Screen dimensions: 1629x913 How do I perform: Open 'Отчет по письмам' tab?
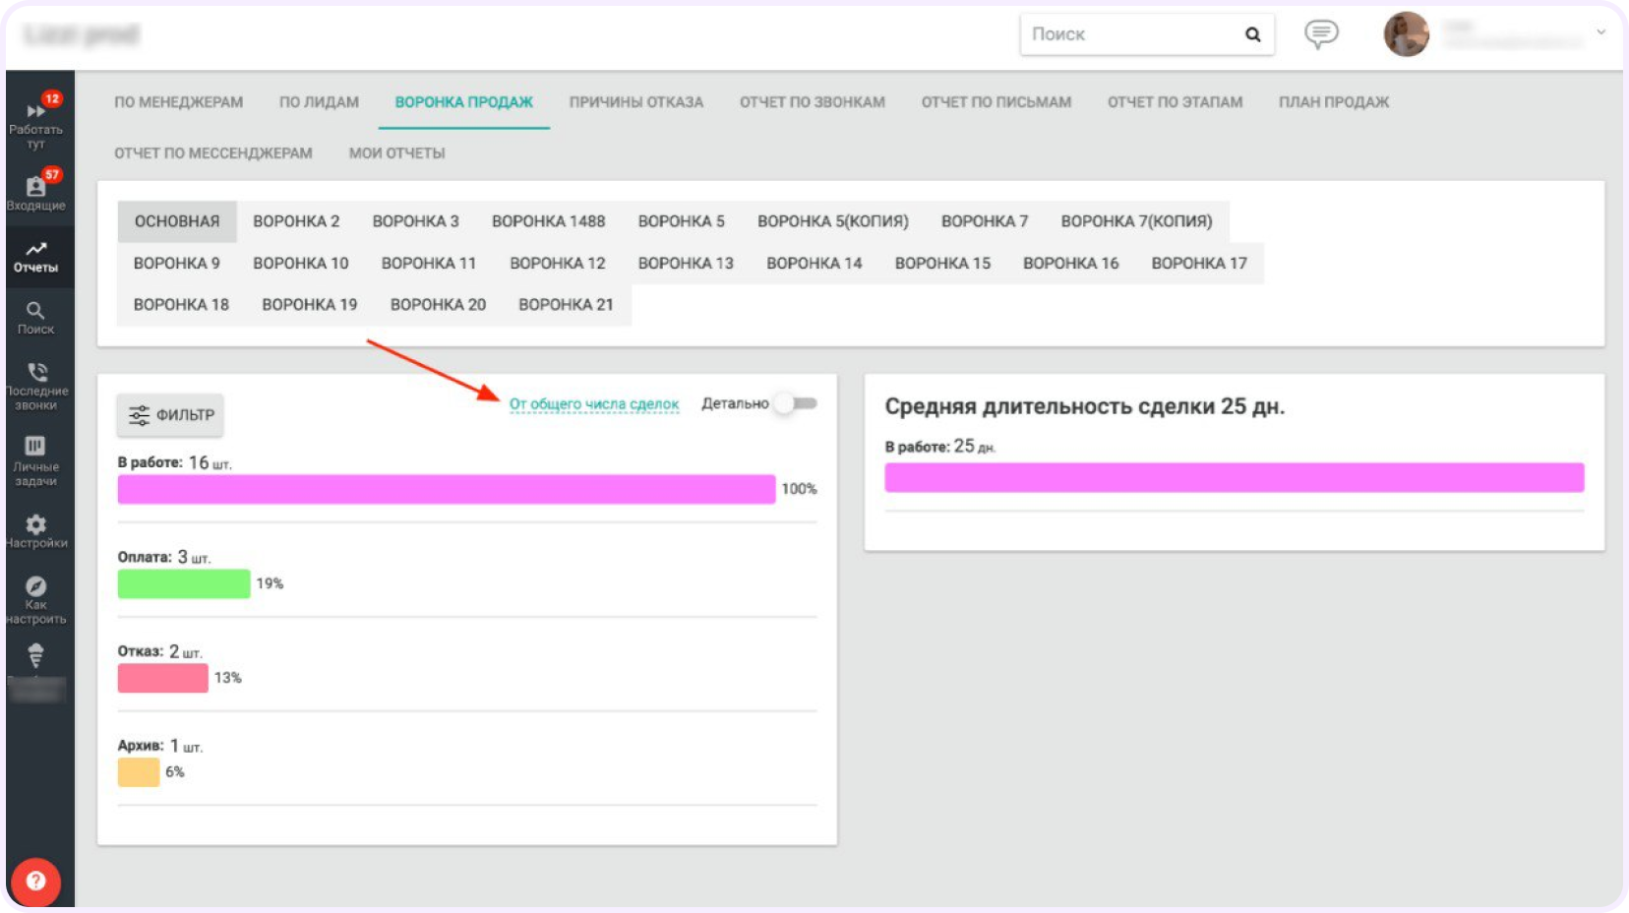996,102
